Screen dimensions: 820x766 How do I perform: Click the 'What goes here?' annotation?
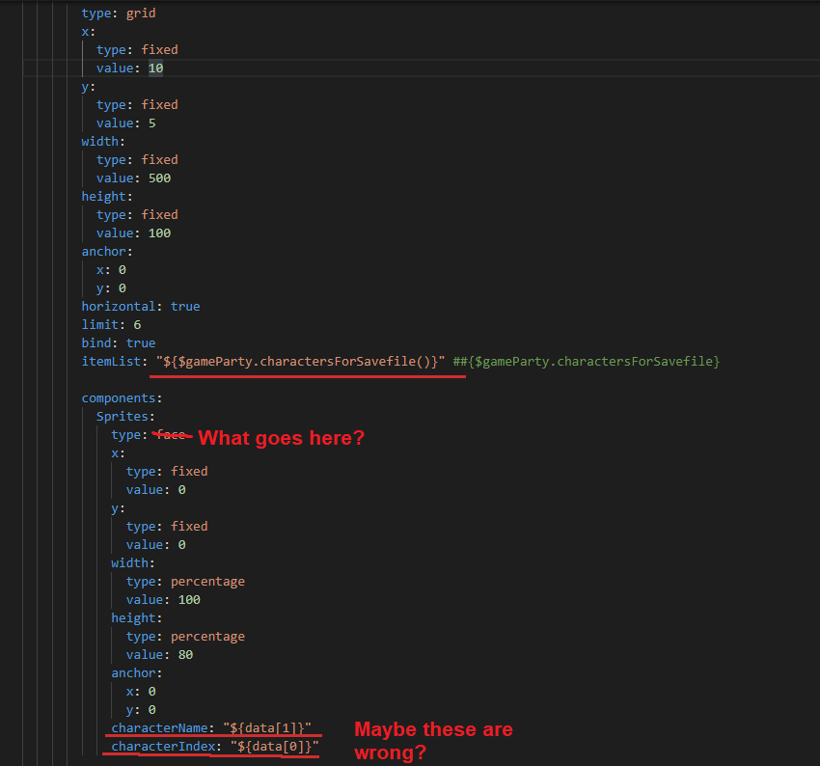(x=282, y=438)
